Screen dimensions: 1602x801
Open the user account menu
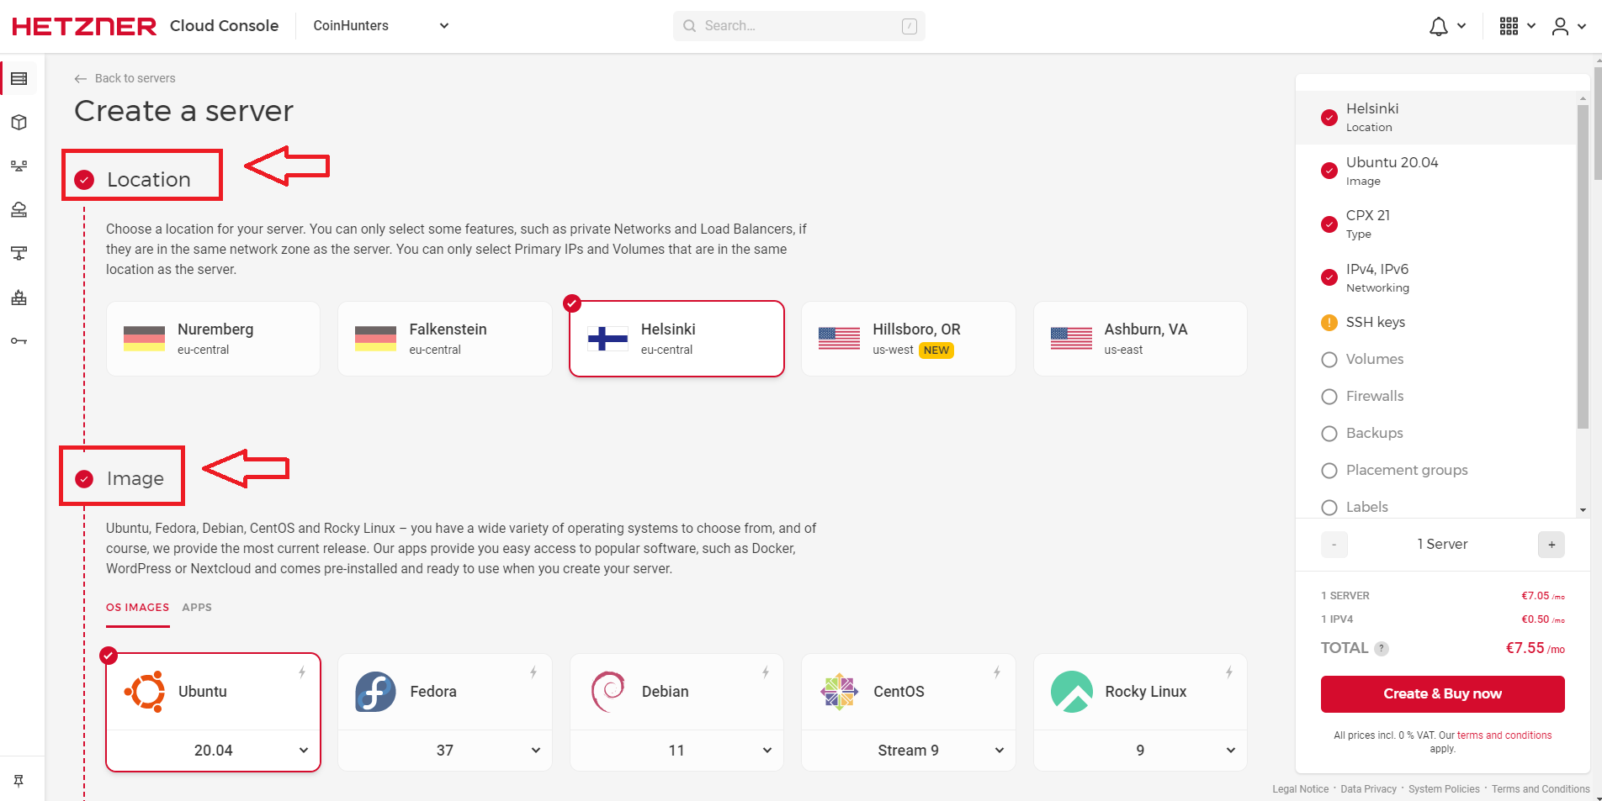(1560, 27)
